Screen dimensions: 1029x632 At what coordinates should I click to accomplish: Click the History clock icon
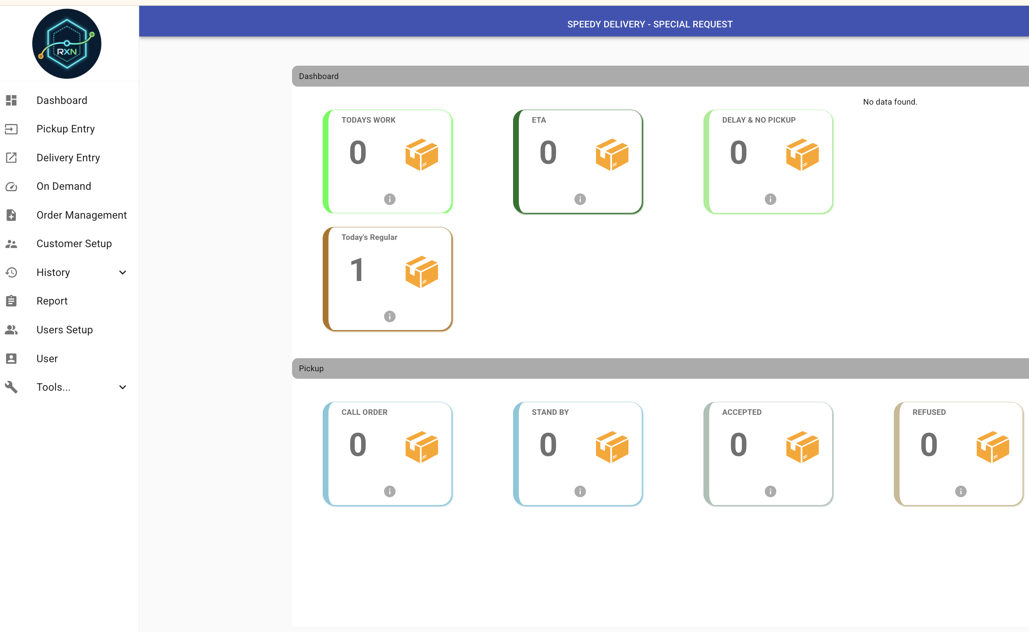click(11, 272)
